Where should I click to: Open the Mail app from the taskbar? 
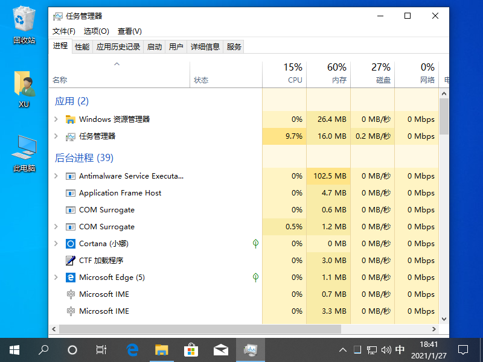tap(221, 350)
